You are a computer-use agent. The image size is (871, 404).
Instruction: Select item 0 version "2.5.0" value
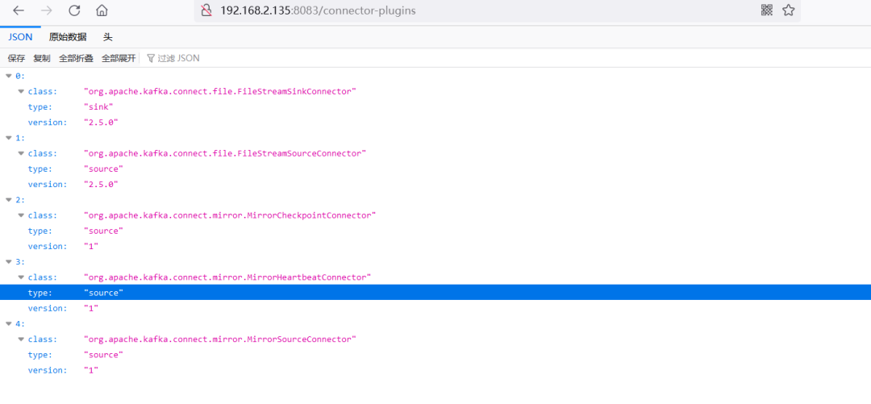coord(101,123)
